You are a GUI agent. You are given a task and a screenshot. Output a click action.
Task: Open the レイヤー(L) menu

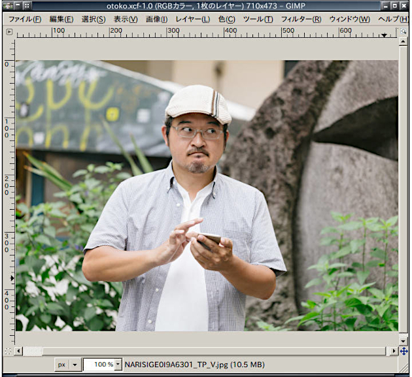(193, 19)
